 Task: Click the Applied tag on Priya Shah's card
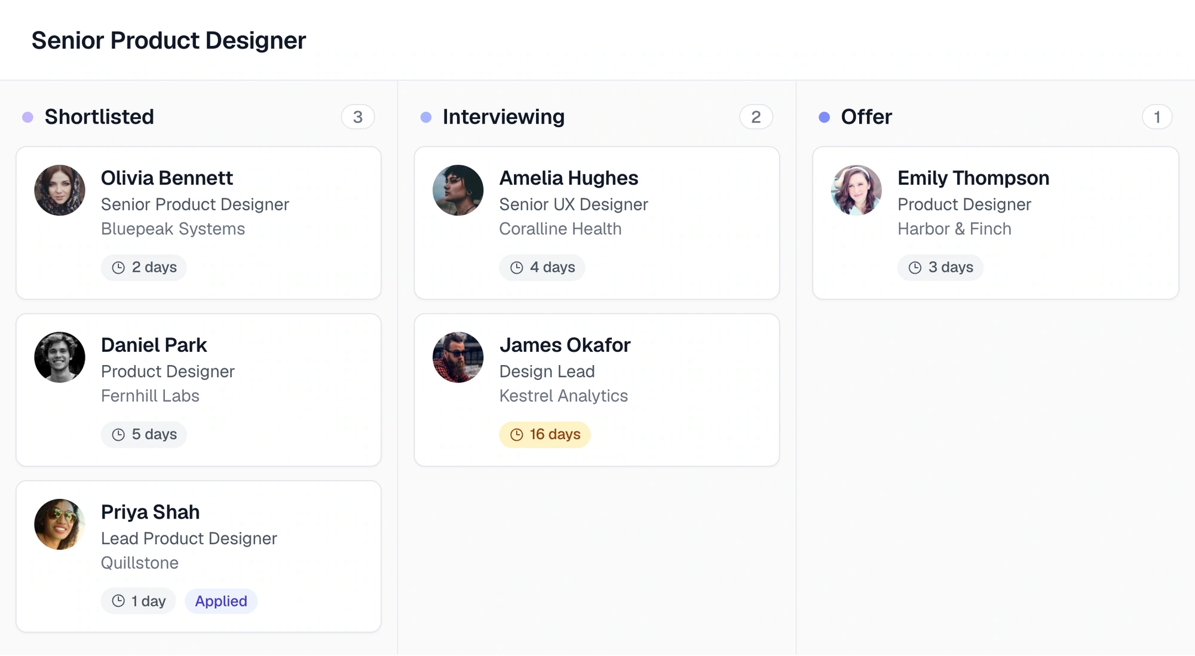(221, 601)
